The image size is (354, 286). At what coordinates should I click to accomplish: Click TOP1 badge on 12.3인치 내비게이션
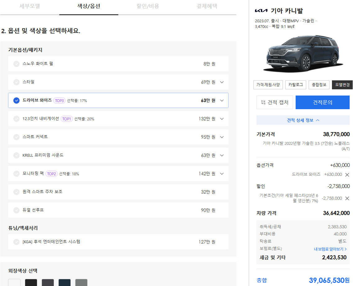point(66,119)
